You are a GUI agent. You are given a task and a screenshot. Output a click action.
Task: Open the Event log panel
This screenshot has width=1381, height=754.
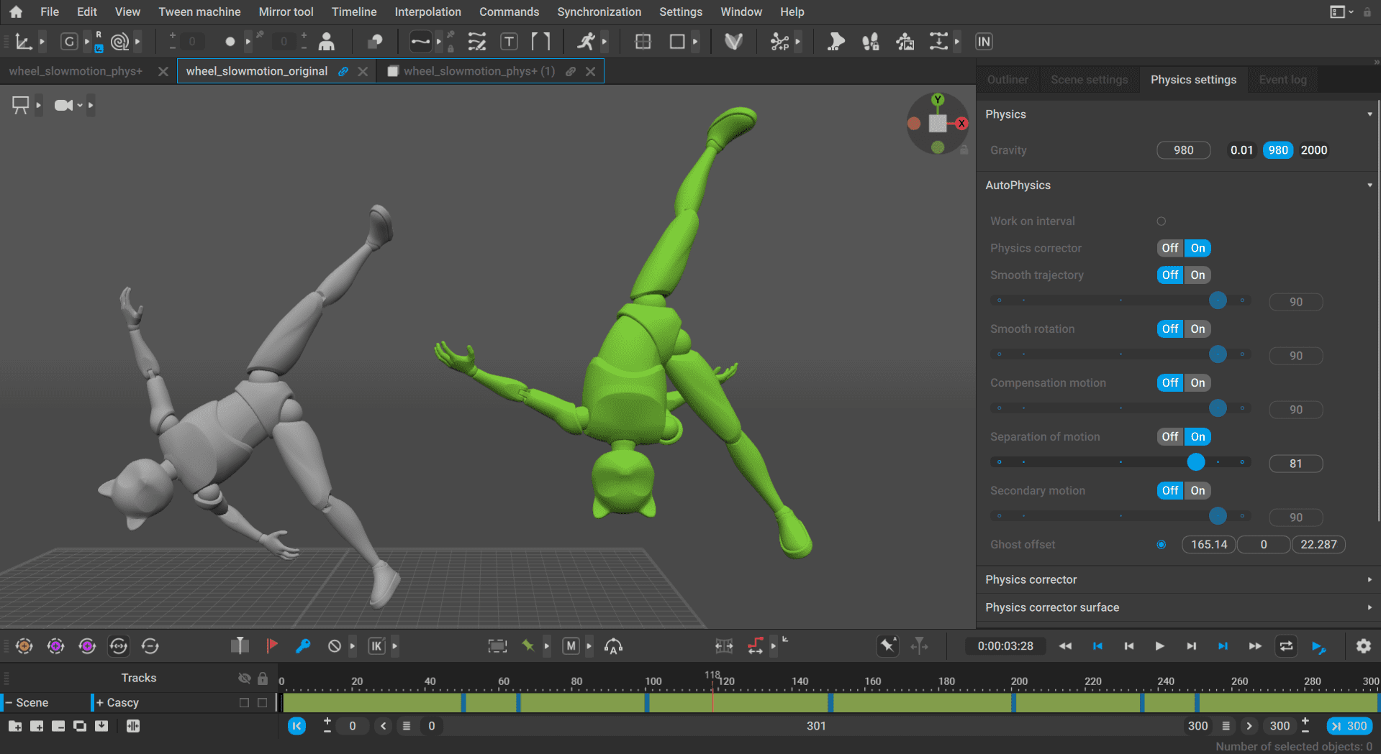coord(1282,79)
